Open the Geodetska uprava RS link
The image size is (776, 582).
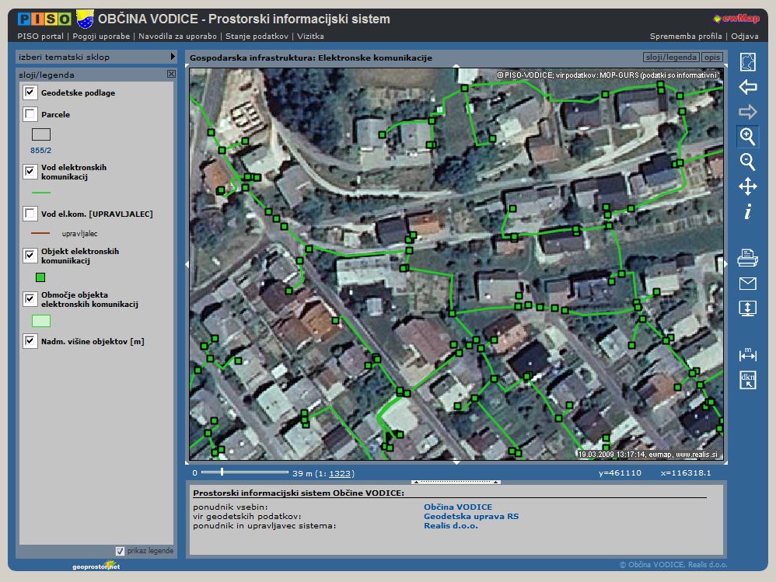470,516
